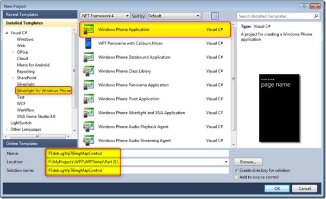This screenshot has width=326, height=199.
Task: Select XNA Game Studio 4.0 category
Action: tap(36, 117)
